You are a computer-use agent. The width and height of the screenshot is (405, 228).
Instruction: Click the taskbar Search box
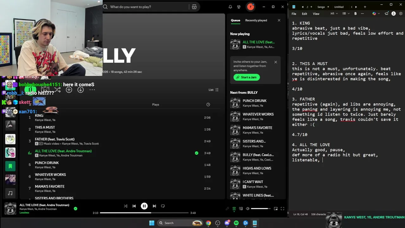pos(180,223)
